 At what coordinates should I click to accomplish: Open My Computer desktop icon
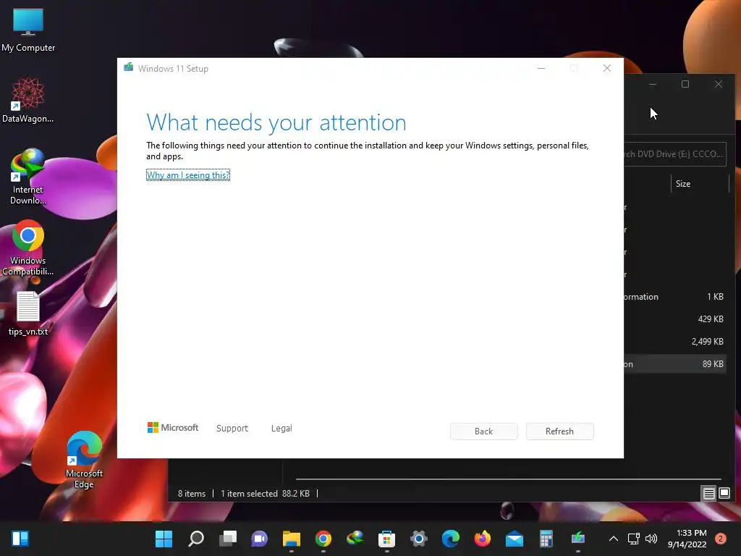tap(28, 30)
